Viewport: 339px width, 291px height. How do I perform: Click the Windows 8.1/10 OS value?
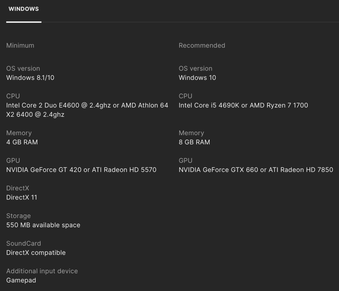coord(30,78)
